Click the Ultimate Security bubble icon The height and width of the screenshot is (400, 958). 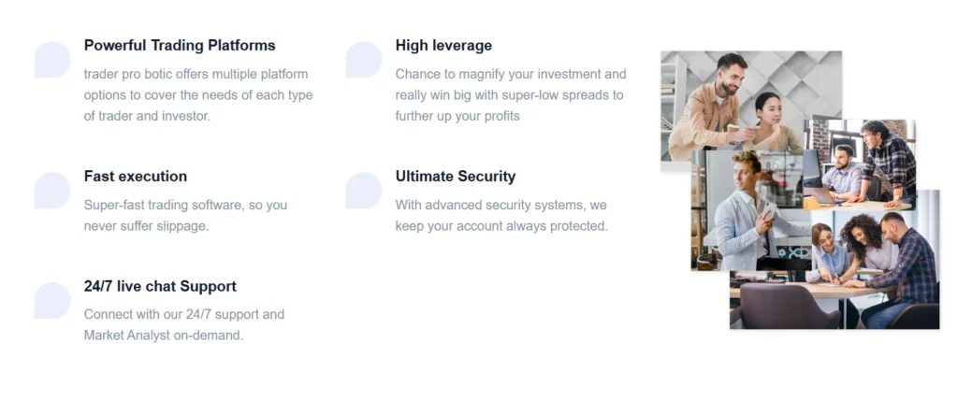(x=364, y=191)
